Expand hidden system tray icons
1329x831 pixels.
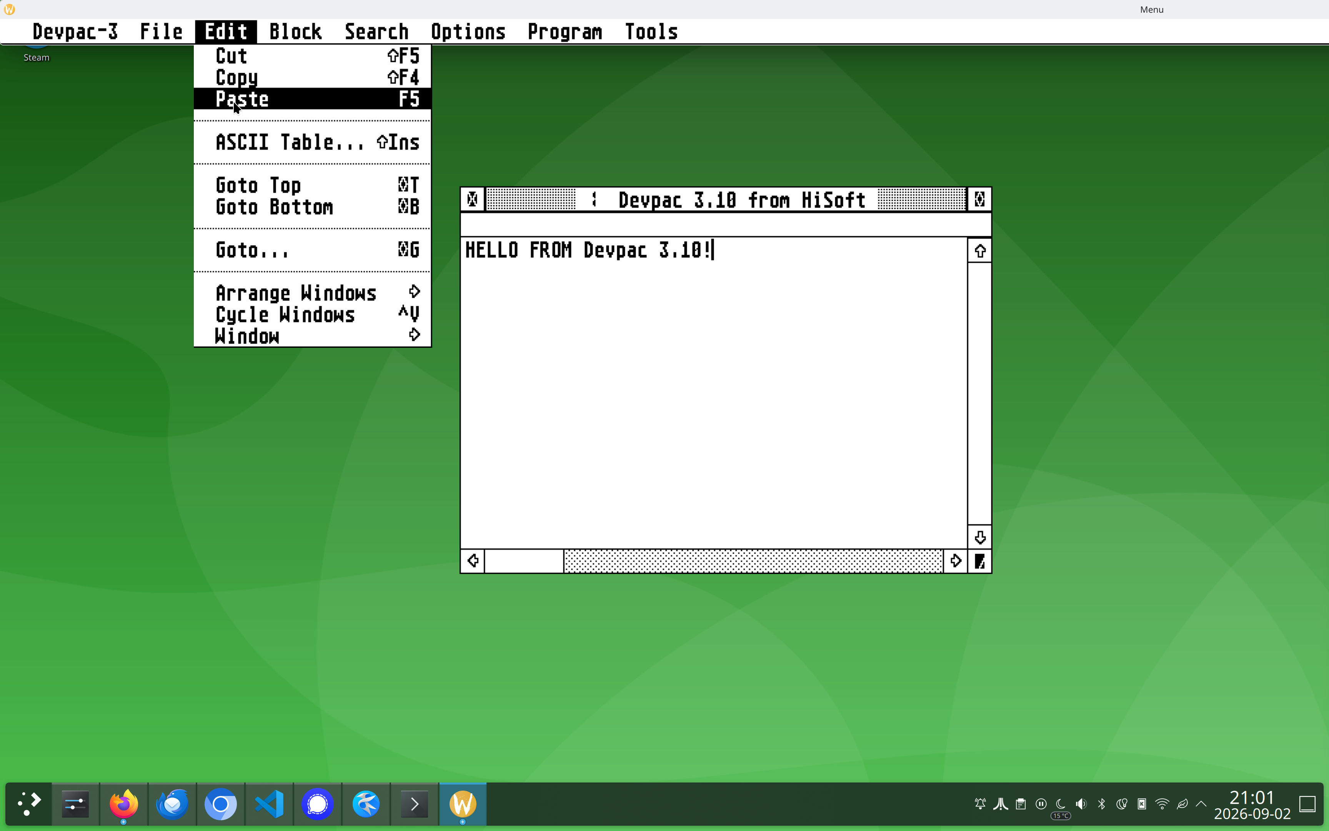click(1202, 804)
